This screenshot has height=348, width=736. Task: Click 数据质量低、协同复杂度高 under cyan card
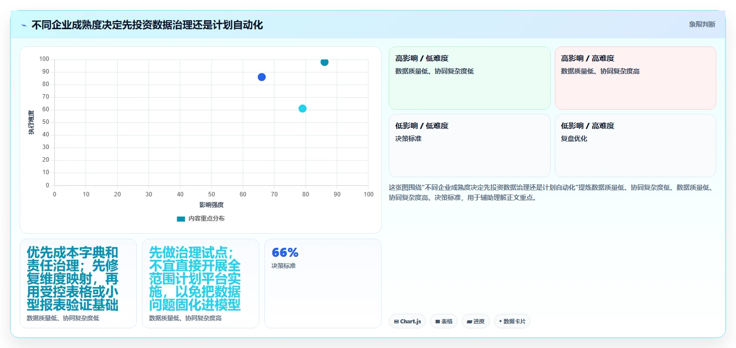coord(185,318)
